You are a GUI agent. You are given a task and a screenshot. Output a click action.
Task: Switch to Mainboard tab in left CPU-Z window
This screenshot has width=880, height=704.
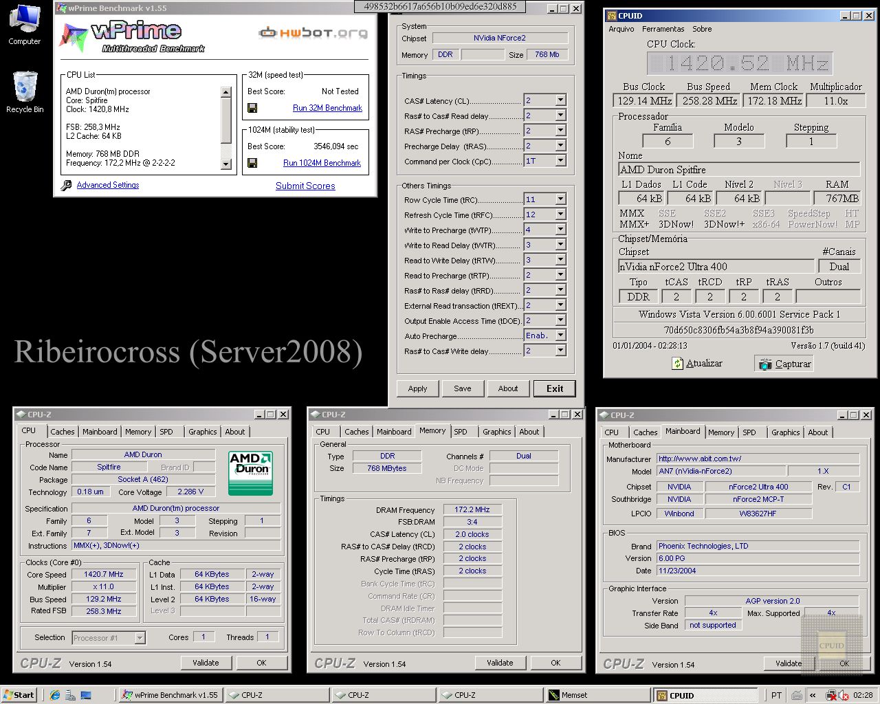(x=100, y=432)
